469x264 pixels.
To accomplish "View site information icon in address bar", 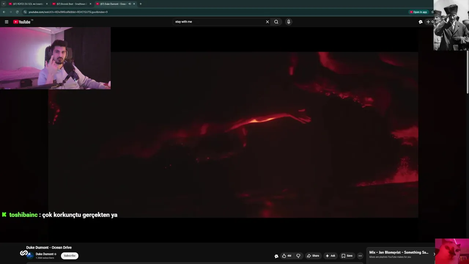I will coord(25,12).
